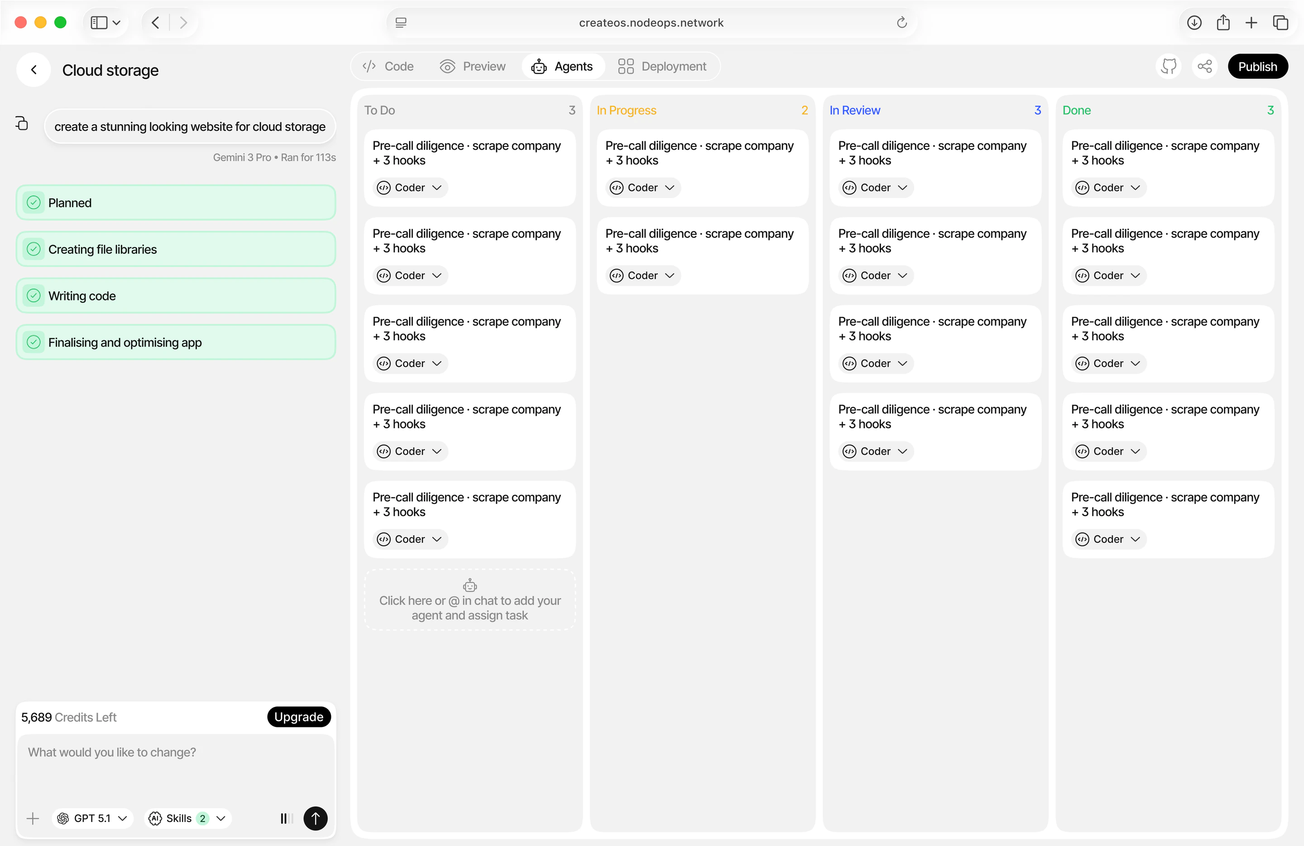Click the Publish button

click(x=1257, y=67)
